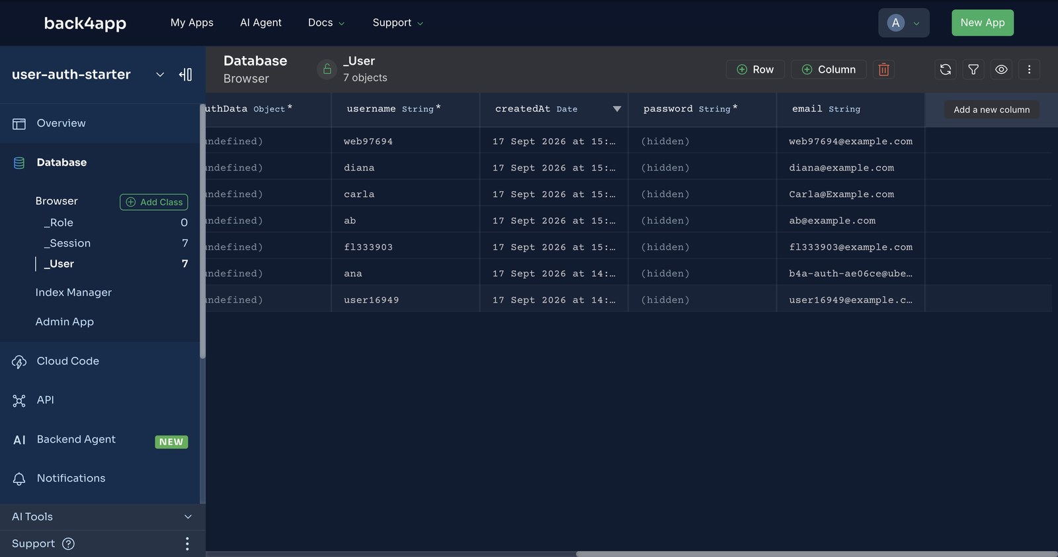Click the API network icon

tap(19, 400)
